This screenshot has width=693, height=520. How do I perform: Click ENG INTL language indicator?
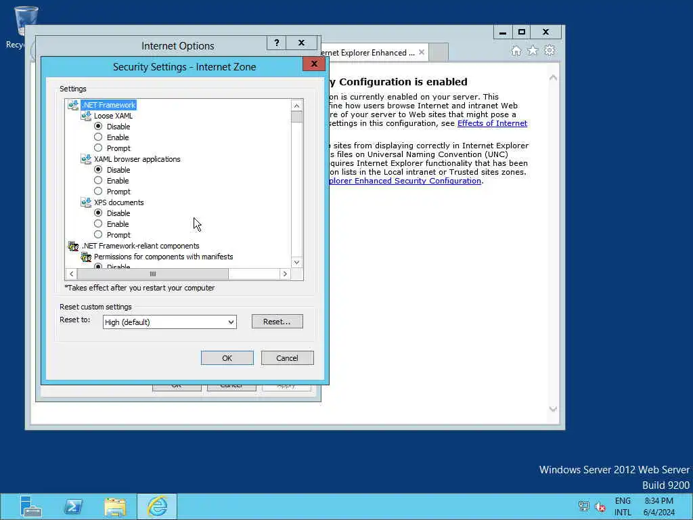click(x=623, y=506)
